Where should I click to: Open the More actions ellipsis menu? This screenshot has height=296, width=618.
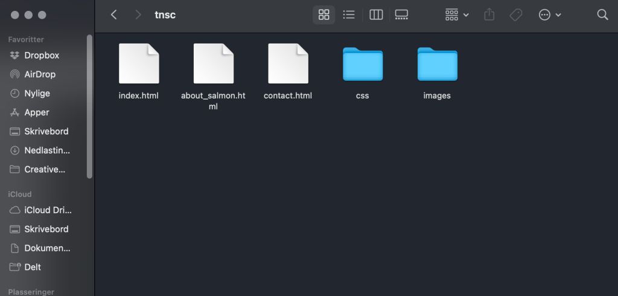549,14
